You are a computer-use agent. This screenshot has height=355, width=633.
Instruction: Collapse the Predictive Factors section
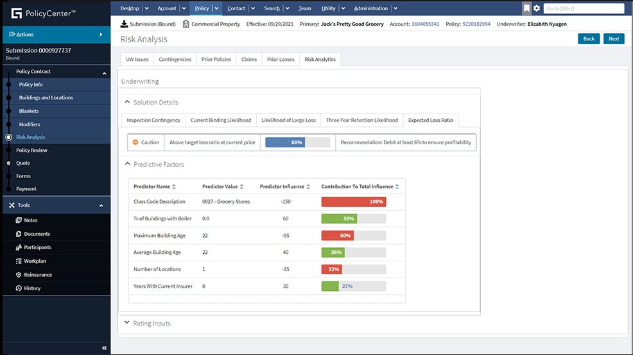pos(127,165)
